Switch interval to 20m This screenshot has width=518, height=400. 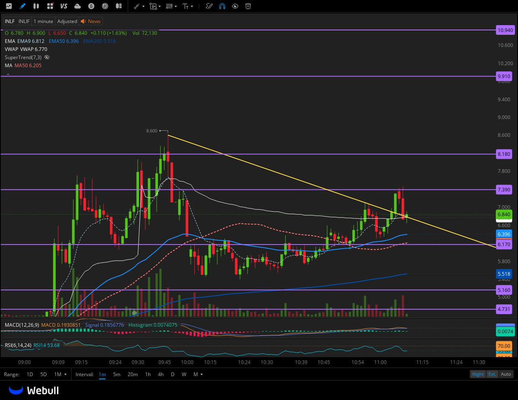click(133, 374)
